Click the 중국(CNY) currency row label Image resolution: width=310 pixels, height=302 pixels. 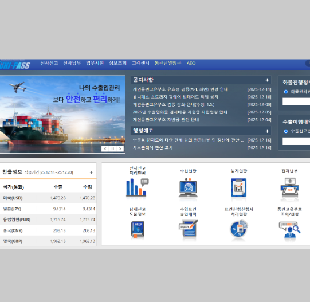tap(13, 230)
